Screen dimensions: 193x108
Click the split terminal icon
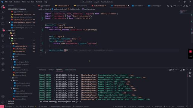(181, 70)
